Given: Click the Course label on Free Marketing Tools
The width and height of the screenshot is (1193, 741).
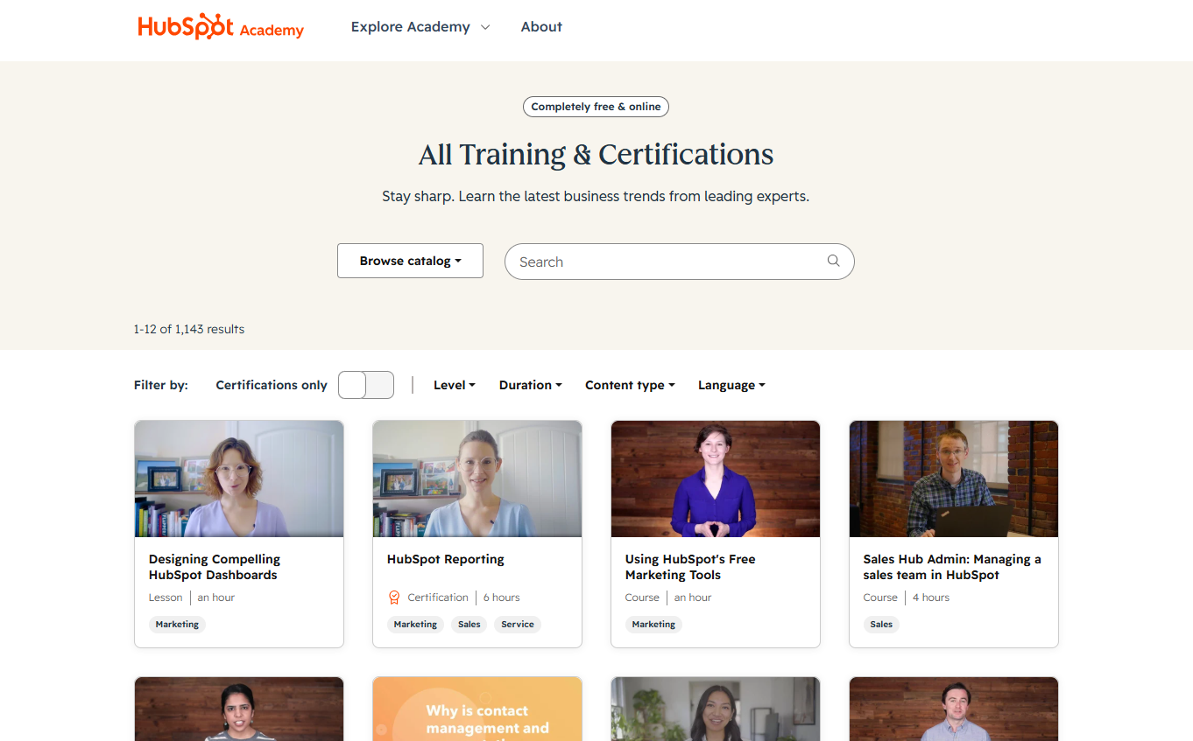Looking at the screenshot, I should (642, 598).
